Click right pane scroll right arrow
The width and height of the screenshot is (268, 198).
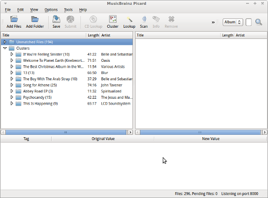pyautogui.click(x=265, y=132)
